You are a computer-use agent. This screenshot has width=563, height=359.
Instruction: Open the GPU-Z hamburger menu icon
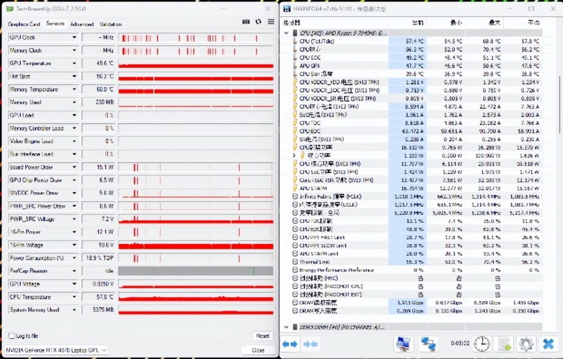tap(271, 22)
